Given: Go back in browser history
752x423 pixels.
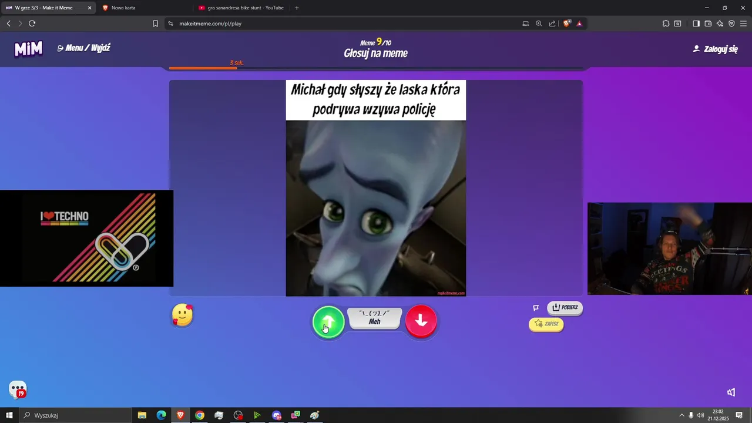Looking at the screenshot, I should click(8, 23).
